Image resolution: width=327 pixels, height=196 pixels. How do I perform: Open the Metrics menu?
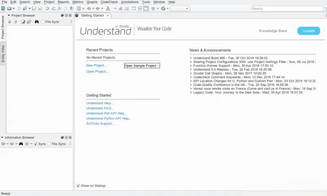(x=78, y=2)
